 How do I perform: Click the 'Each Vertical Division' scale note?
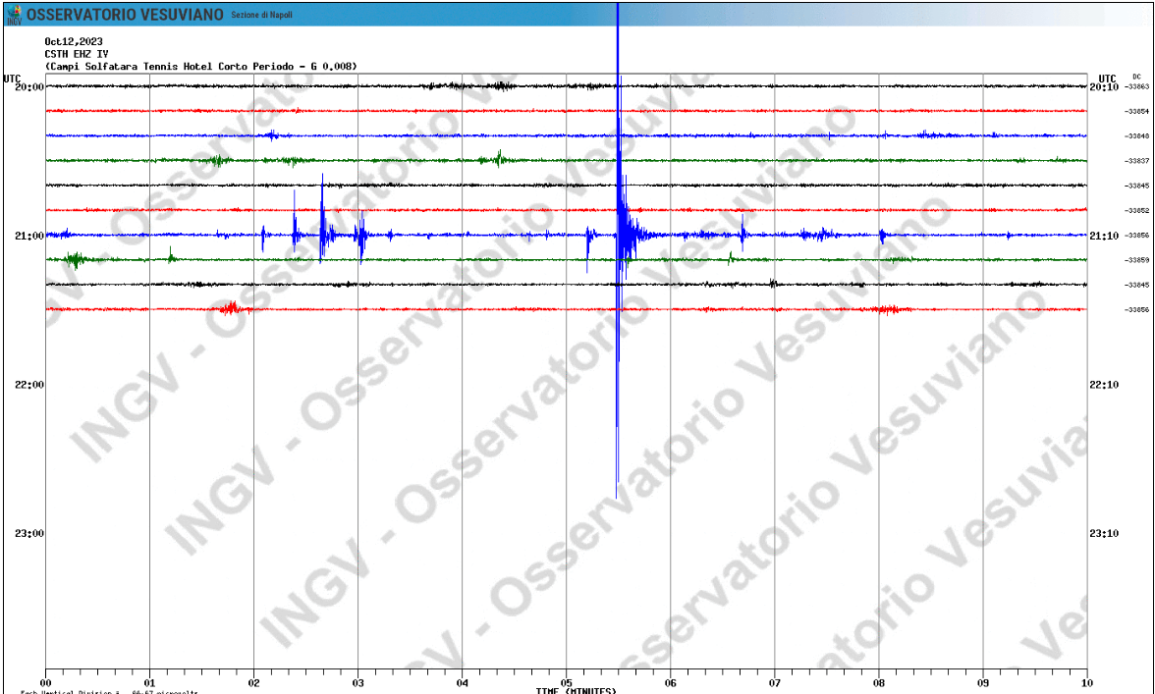[109, 692]
